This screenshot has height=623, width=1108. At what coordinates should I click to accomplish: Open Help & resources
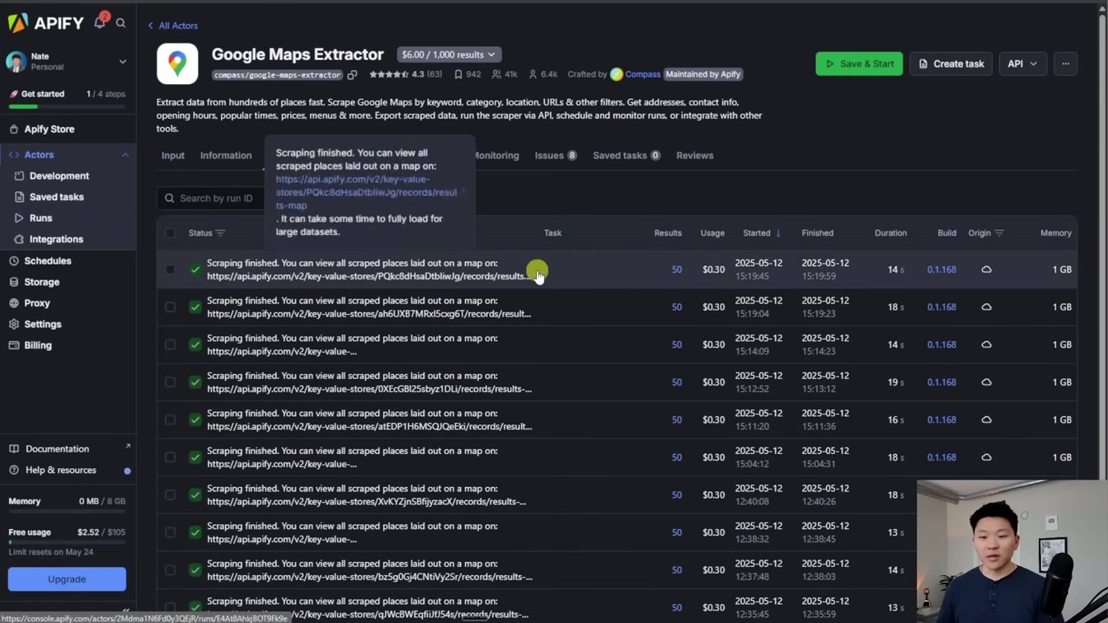point(60,470)
